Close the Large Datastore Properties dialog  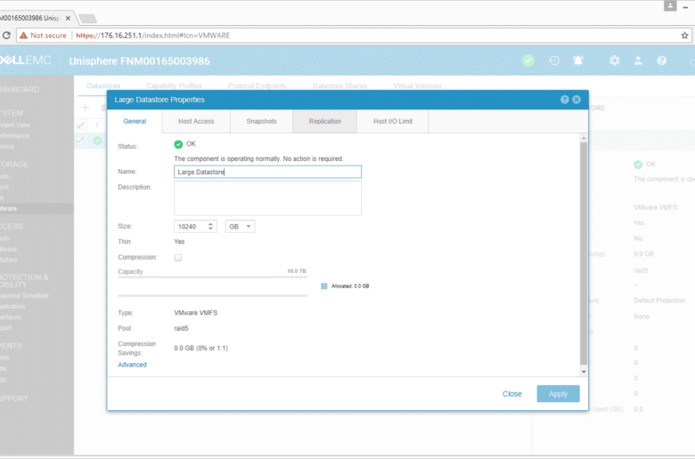[x=576, y=100]
